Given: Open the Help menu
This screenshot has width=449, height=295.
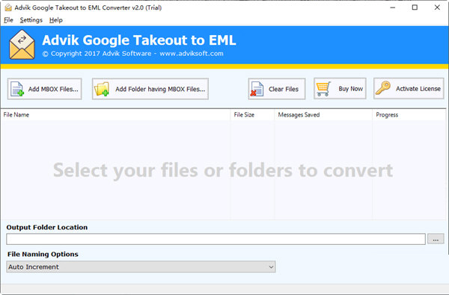Looking at the screenshot, I should [56, 20].
